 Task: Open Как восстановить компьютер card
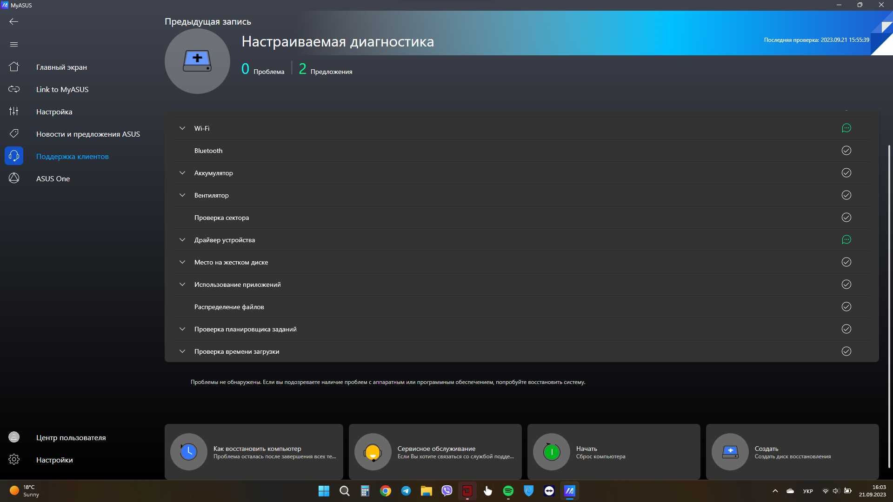254,452
